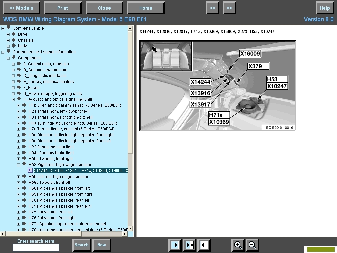Select H71a Mid-range speaker, rear right
Image resolution: width=337 pixels, height=253 pixels.
tap(60, 206)
